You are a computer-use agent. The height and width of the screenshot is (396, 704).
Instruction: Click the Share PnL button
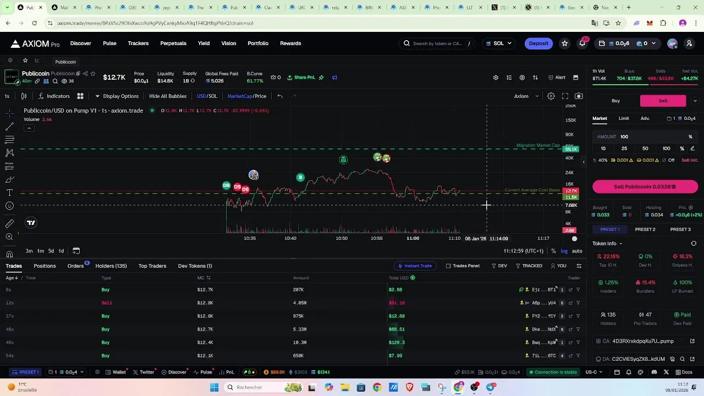301,78
